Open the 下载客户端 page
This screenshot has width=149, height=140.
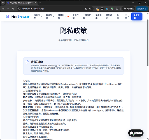pyautogui.click(x=87, y=17)
